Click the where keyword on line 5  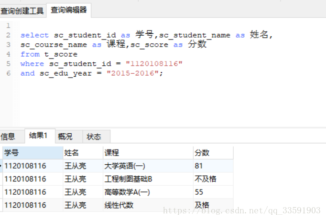32,64
